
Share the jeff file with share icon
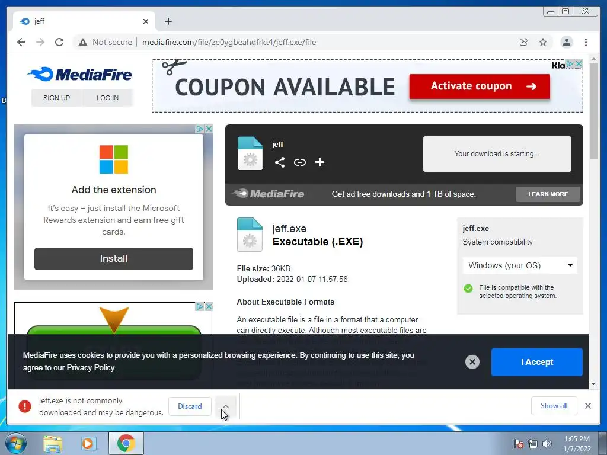[x=280, y=162]
